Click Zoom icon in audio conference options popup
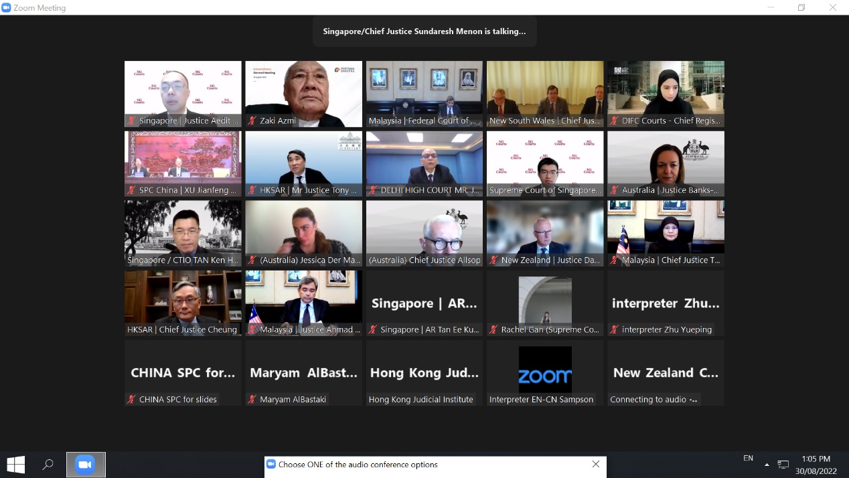 (x=271, y=465)
